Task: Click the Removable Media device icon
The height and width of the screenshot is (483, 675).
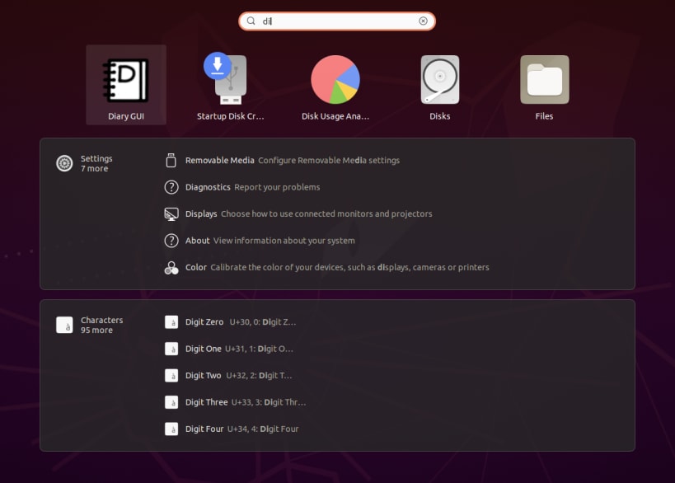Action: (171, 160)
